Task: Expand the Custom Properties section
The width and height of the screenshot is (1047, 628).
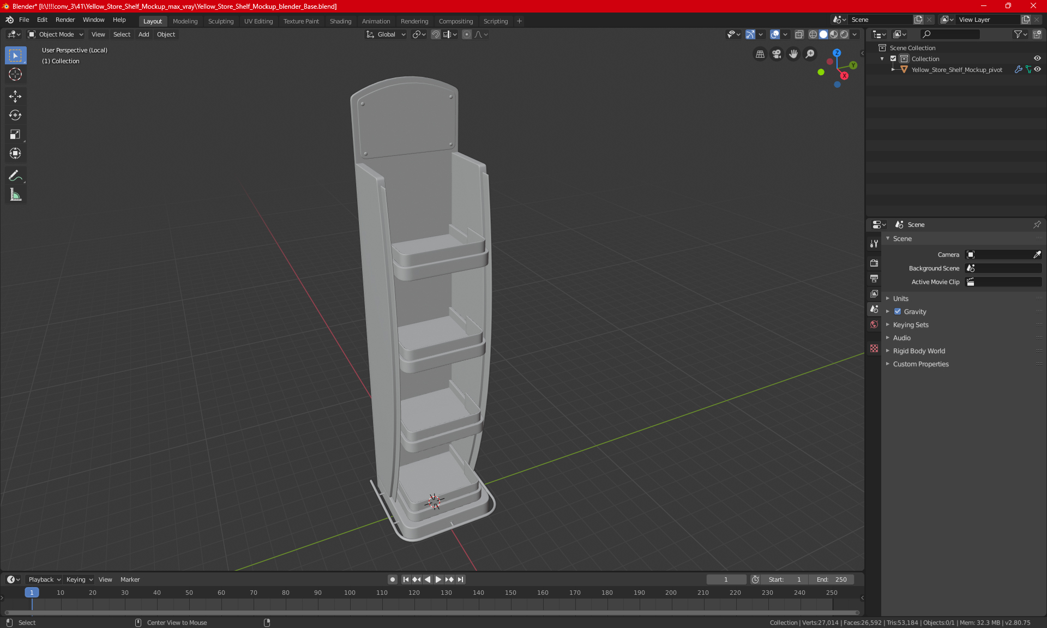Action: coord(920,364)
